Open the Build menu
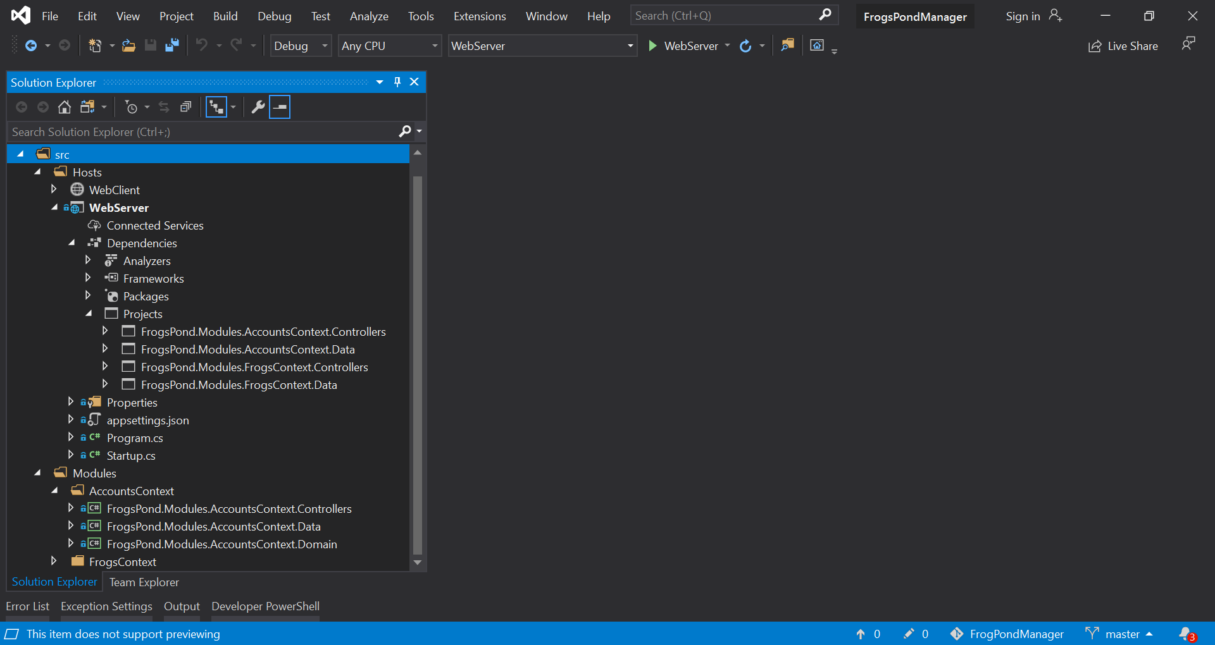The width and height of the screenshot is (1215, 645). [x=225, y=16]
